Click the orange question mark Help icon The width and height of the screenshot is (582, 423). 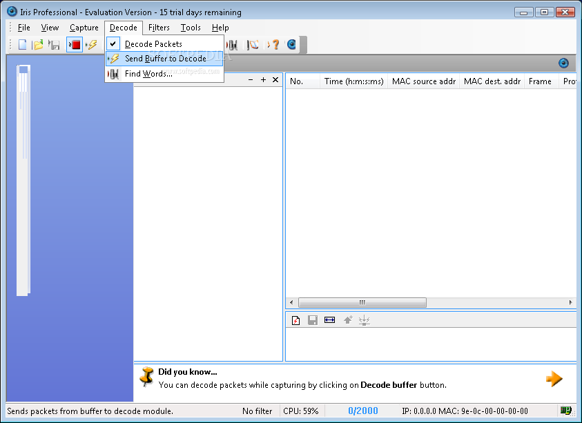[274, 45]
